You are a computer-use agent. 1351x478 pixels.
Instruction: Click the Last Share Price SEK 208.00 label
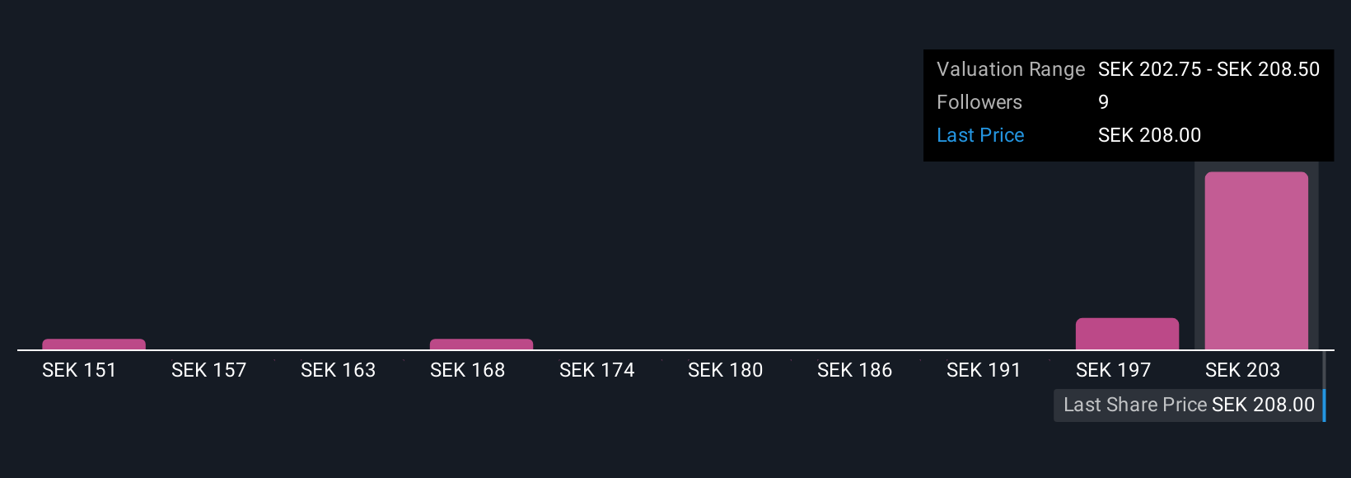coord(1189,405)
